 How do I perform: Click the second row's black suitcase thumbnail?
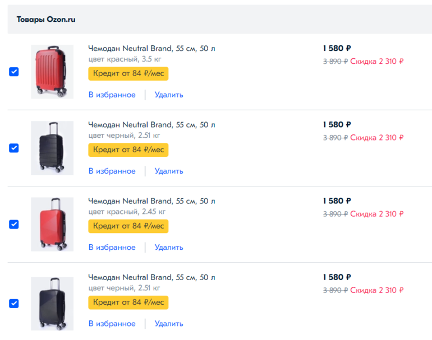pos(52,148)
